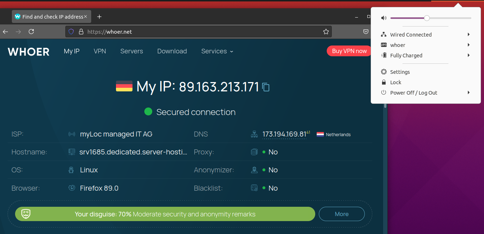Click the disguise mask shield icon
Viewport: 484px width, 234px height.
tap(25, 214)
